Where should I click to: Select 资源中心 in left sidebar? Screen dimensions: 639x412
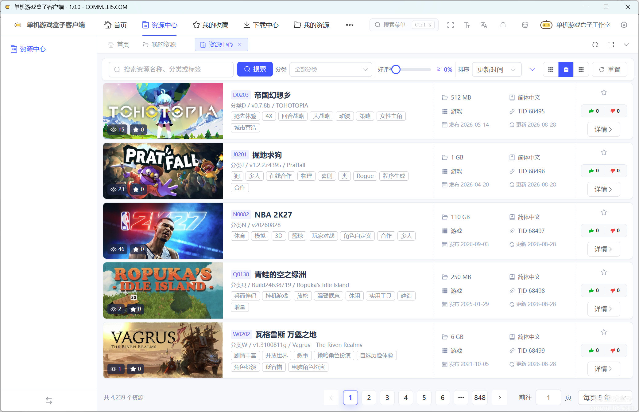pos(28,49)
